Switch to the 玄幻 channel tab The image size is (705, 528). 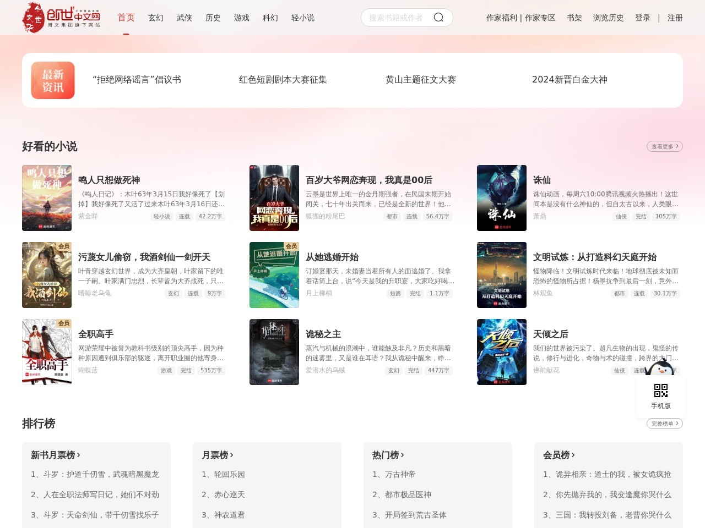[x=156, y=18]
